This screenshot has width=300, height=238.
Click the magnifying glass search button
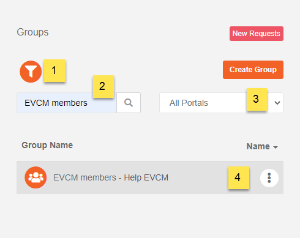(x=129, y=103)
